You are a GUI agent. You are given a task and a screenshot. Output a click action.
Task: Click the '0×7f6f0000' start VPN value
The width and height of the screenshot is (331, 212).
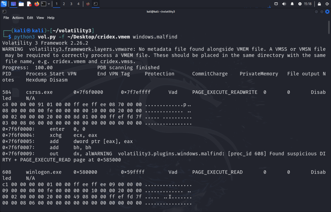[x=88, y=92]
